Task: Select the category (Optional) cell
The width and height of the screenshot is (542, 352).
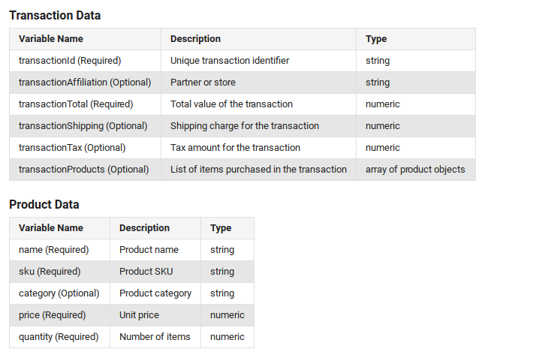Action: point(59,293)
